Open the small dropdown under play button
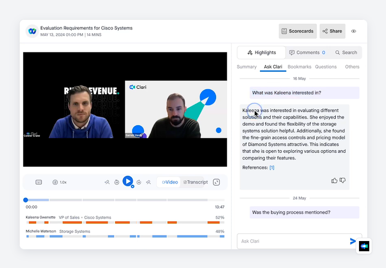386x268 pixels. [x=132, y=187]
